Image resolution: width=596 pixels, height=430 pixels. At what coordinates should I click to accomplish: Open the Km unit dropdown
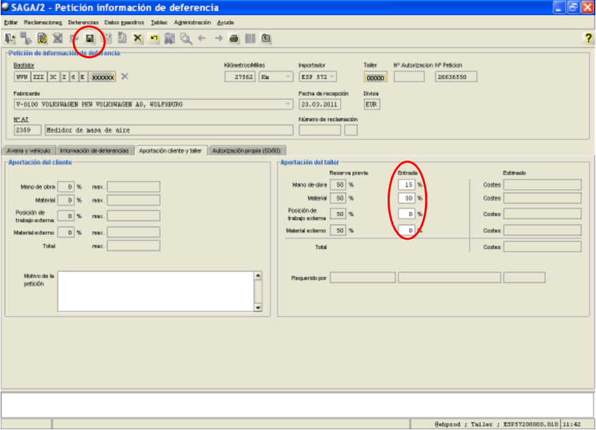coord(287,77)
